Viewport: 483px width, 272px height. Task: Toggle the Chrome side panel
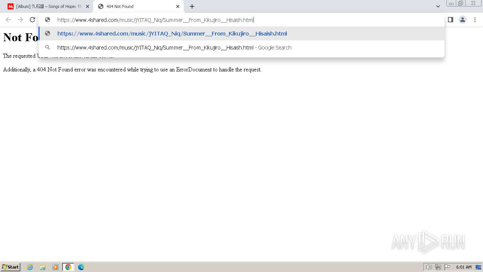click(x=451, y=20)
